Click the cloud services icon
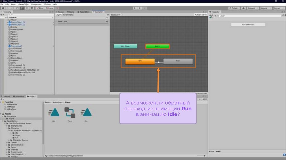Image resolution: width=286 pixels, height=160 pixels. (244, 8)
